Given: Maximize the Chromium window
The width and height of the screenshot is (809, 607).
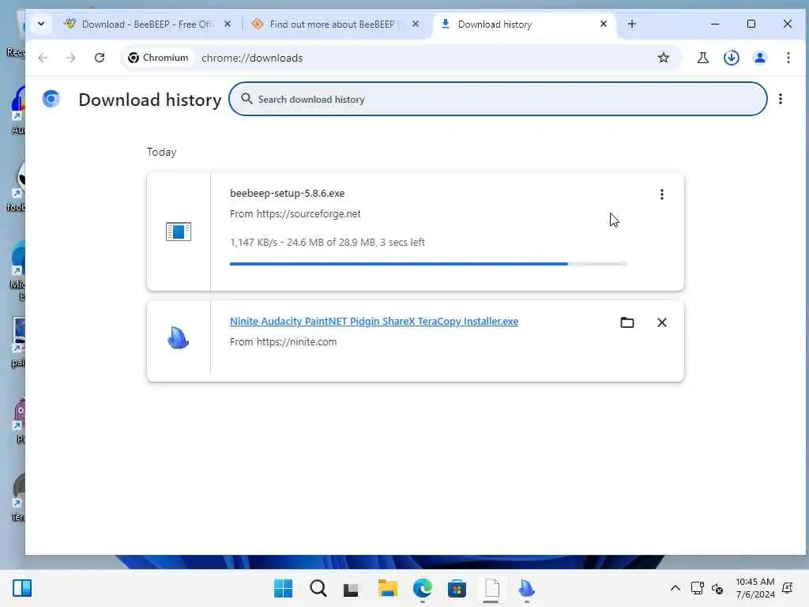Looking at the screenshot, I should [751, 24].
